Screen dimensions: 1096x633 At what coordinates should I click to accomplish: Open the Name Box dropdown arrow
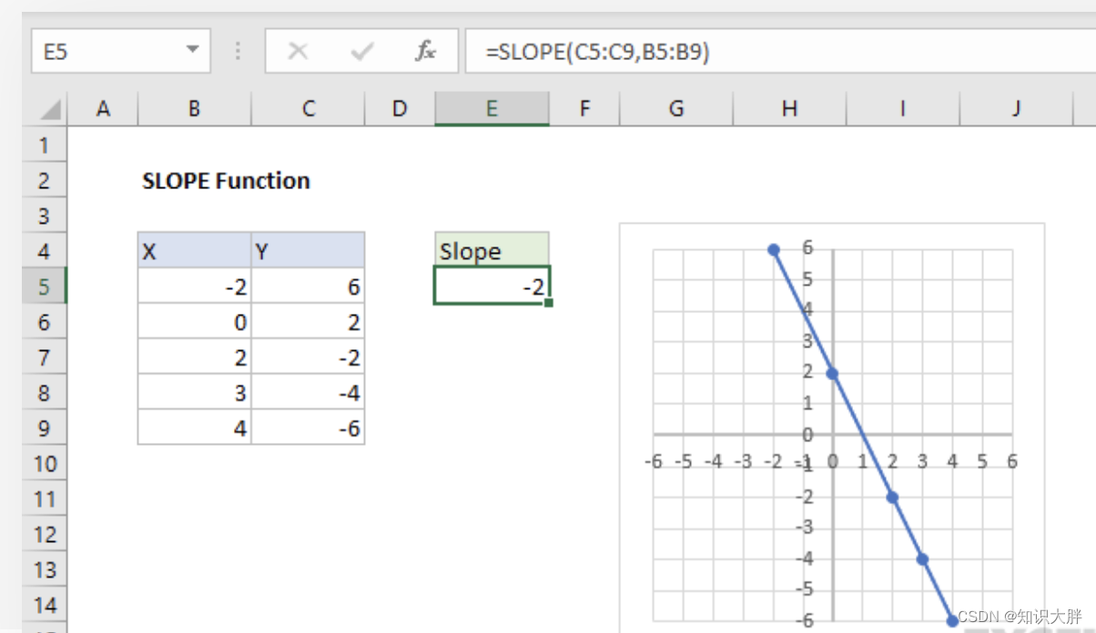point(191,51)
